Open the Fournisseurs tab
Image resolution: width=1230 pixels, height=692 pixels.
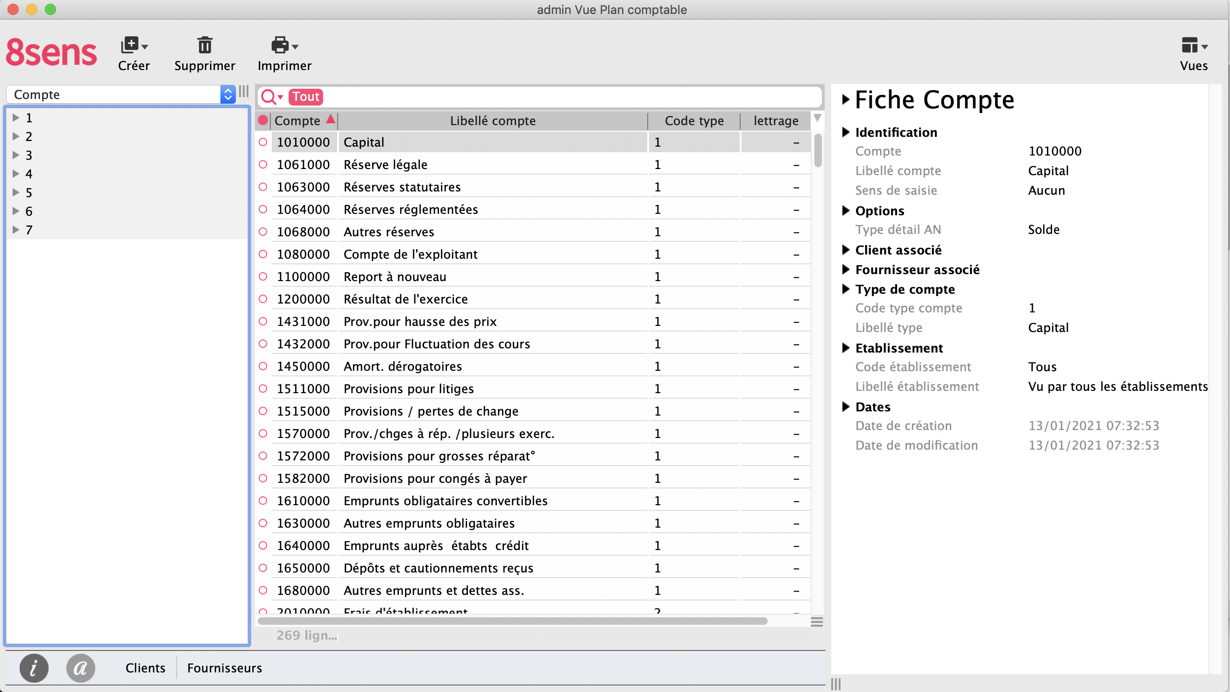pos(225,668)
